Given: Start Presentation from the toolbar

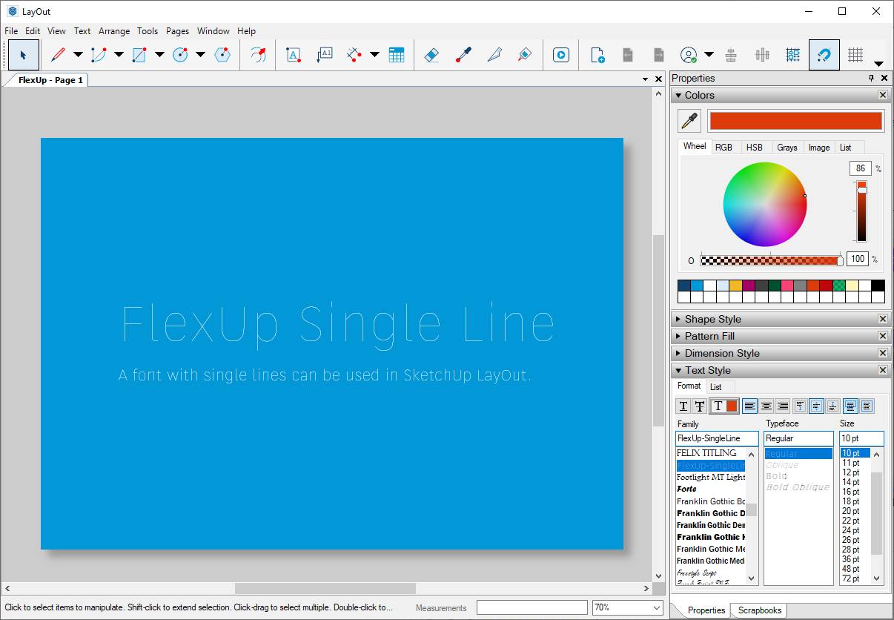Looking at the screenshot, I should tap(561, 55).
